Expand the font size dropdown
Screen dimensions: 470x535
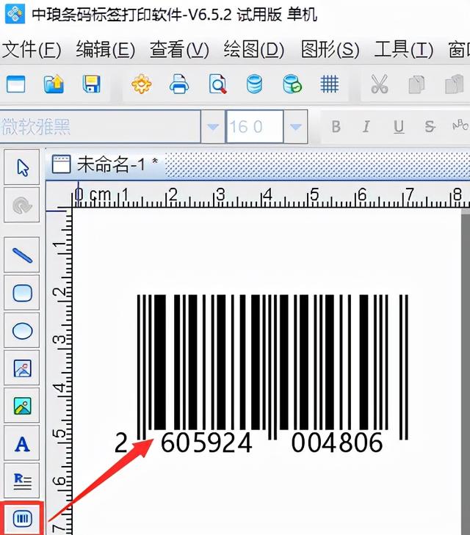[x=297, y=127]
